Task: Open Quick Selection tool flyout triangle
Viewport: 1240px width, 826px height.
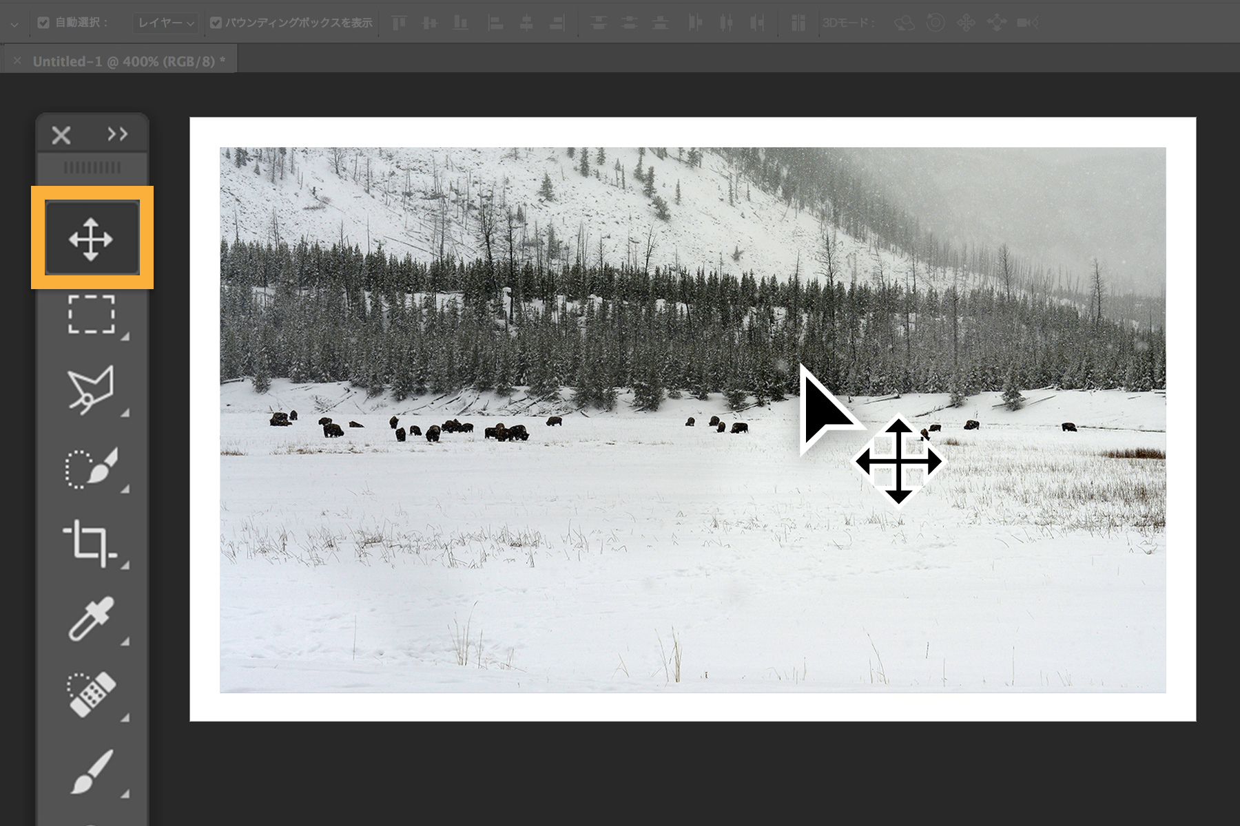Action: pyautogui.click(x=125, y=489)
